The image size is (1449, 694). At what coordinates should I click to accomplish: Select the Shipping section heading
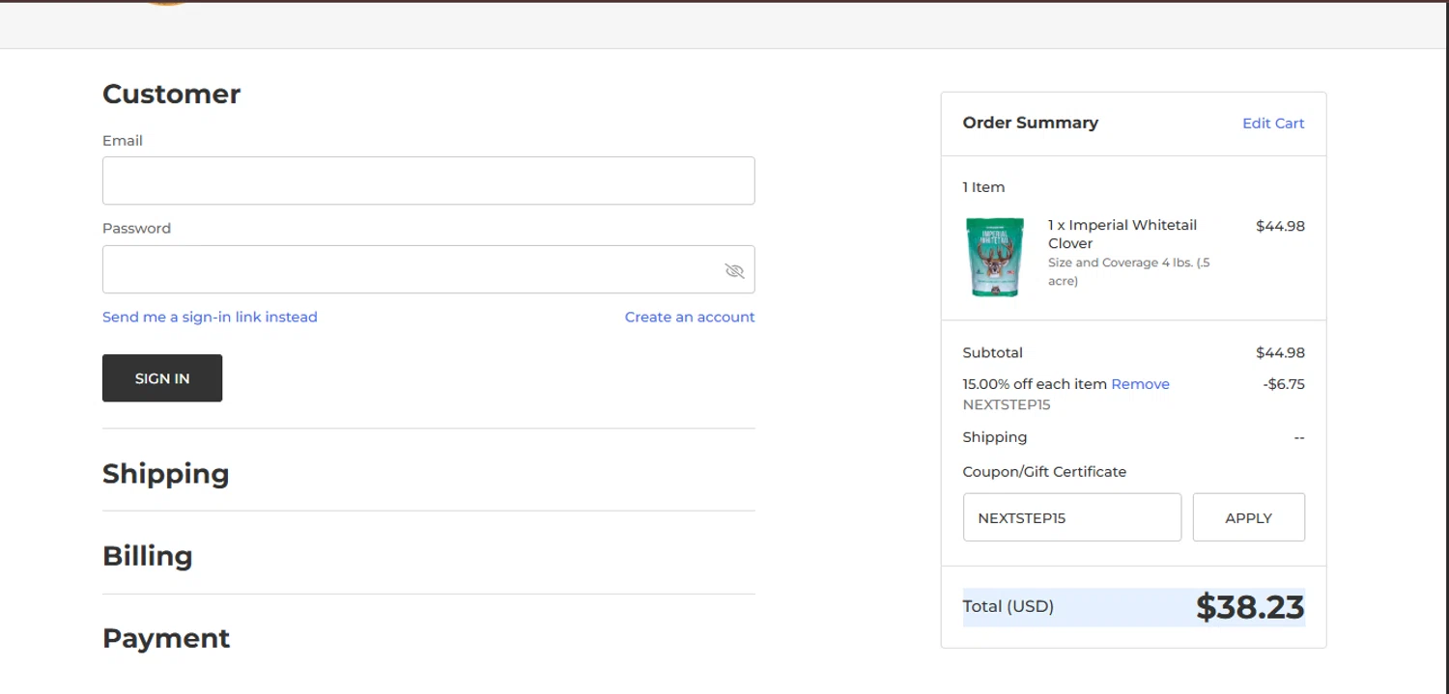point(166,474)
